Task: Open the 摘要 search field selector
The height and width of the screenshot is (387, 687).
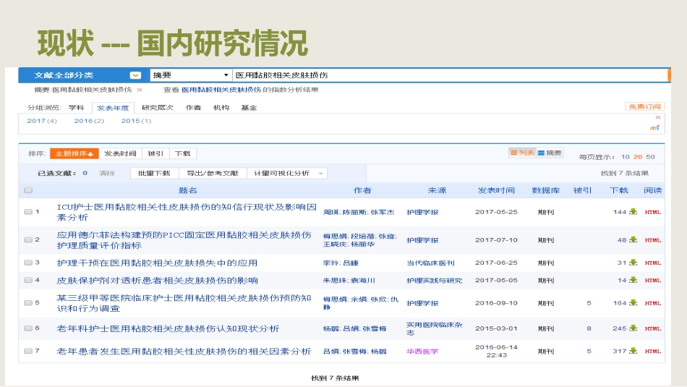Action: [191, 75]
